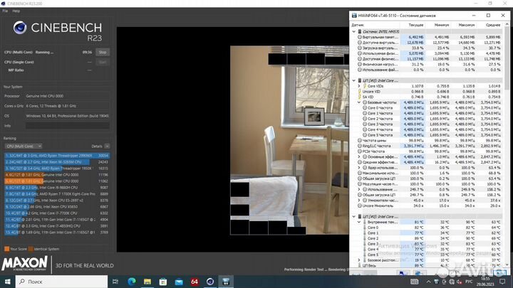Click the MAXON logo
This screenshot has height=288, width=513.
(x=24, y=263)
